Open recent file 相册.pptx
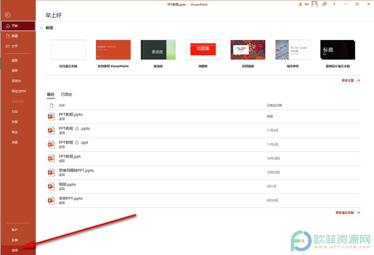 (203, 186)
